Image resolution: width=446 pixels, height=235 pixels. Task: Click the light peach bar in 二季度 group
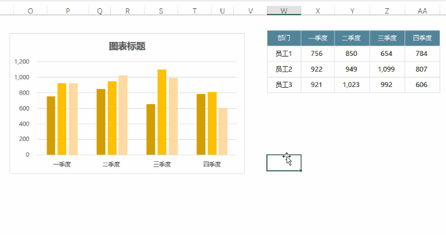point(123,115)
